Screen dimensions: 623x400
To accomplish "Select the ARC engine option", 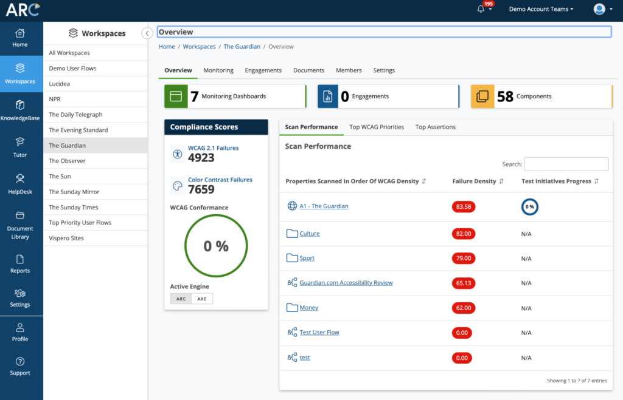I will [181, 299].
